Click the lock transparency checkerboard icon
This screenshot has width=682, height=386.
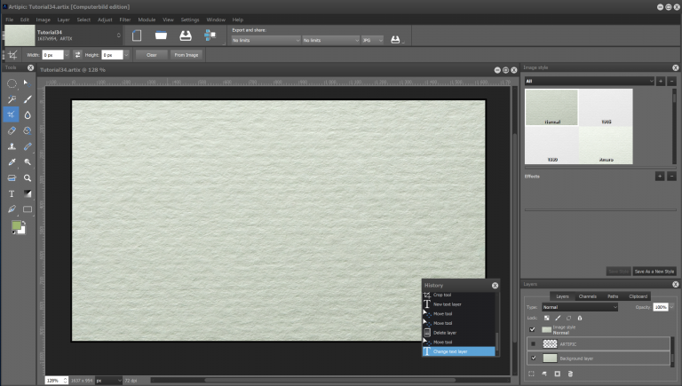coord(547,319)
